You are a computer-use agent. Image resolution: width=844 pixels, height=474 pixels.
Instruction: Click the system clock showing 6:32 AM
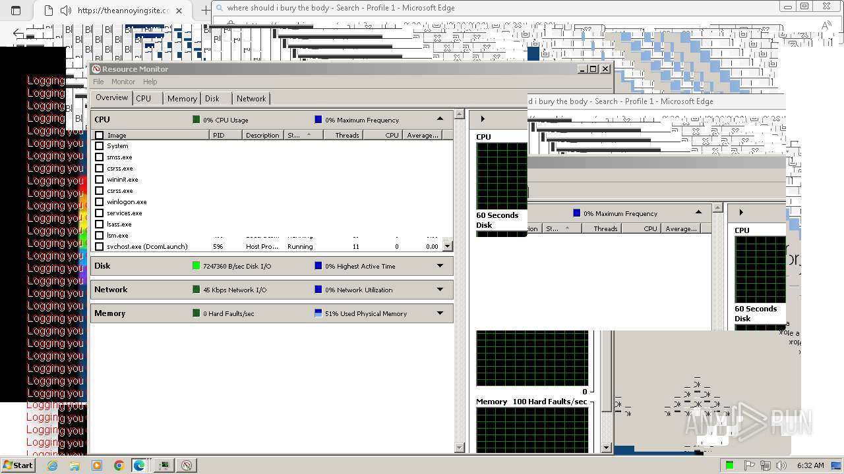810,465
